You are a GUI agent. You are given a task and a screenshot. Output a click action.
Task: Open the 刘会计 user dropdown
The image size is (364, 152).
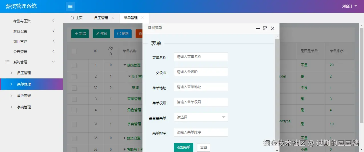point(350,6)
